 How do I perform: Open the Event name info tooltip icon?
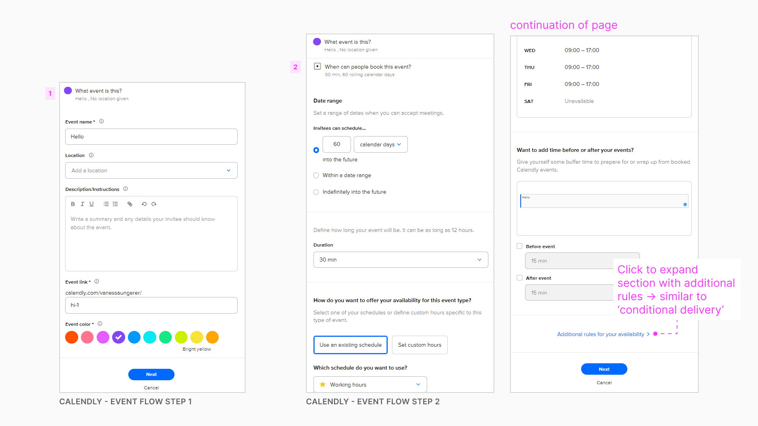[x=101, y=121]
